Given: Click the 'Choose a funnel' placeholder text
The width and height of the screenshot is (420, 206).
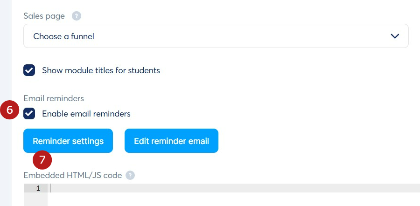Looking at the screenshot, I should click(63, 36).
